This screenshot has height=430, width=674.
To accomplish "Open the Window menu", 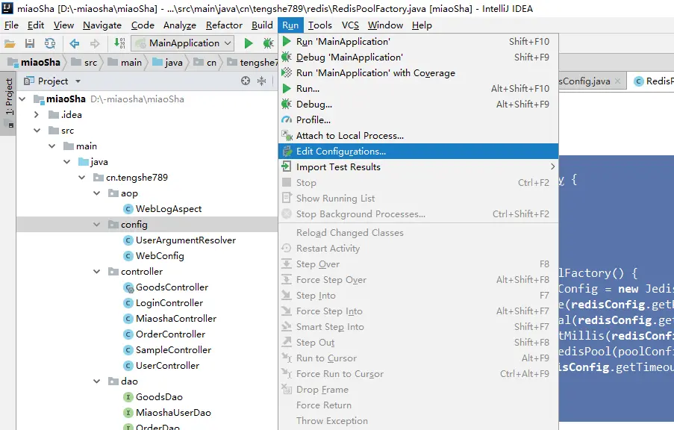I will coord(385,25).
